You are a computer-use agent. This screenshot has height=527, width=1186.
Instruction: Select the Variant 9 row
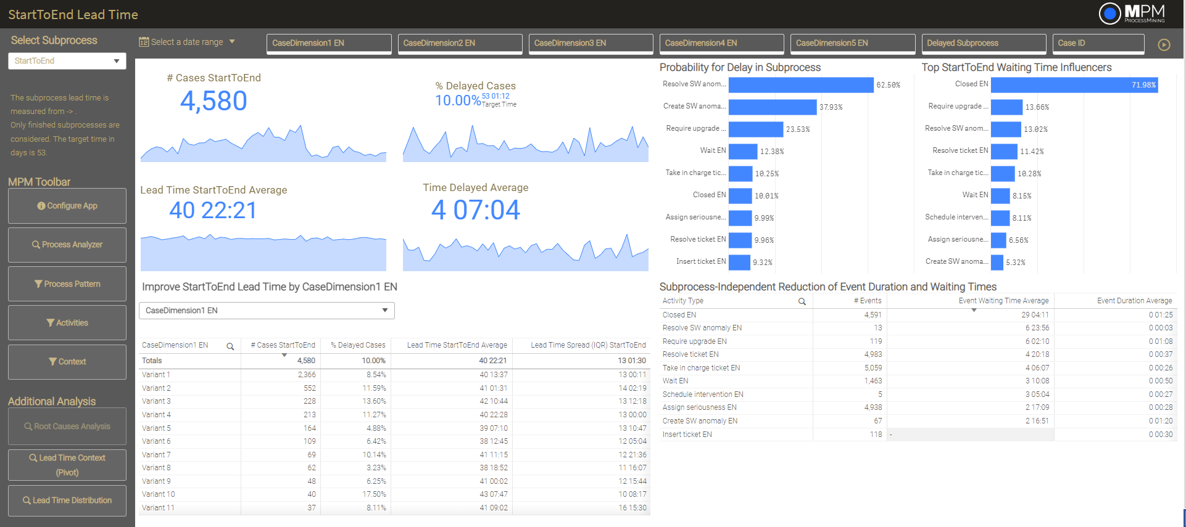tap(394, 481)
